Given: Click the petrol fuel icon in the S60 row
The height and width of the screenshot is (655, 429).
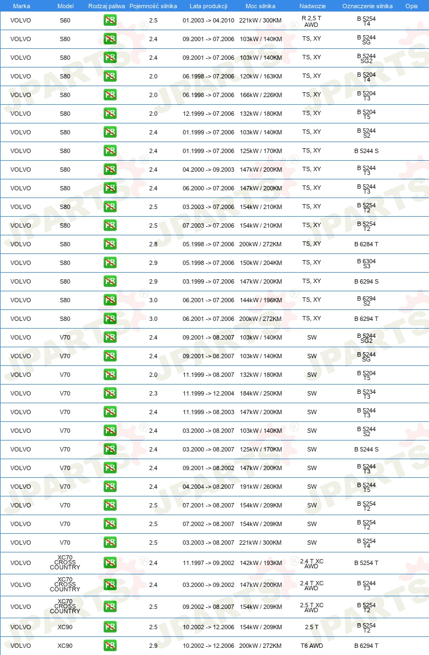Looking at the screenshot, I should [110, 20].
